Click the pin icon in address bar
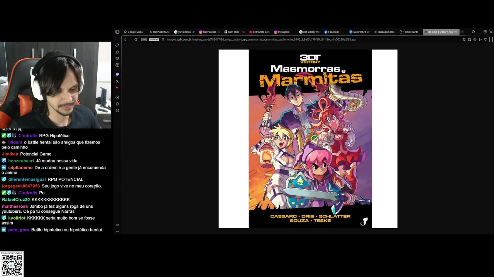The width and height of the screenshot is (494, 277). click(x=464, y=40)
